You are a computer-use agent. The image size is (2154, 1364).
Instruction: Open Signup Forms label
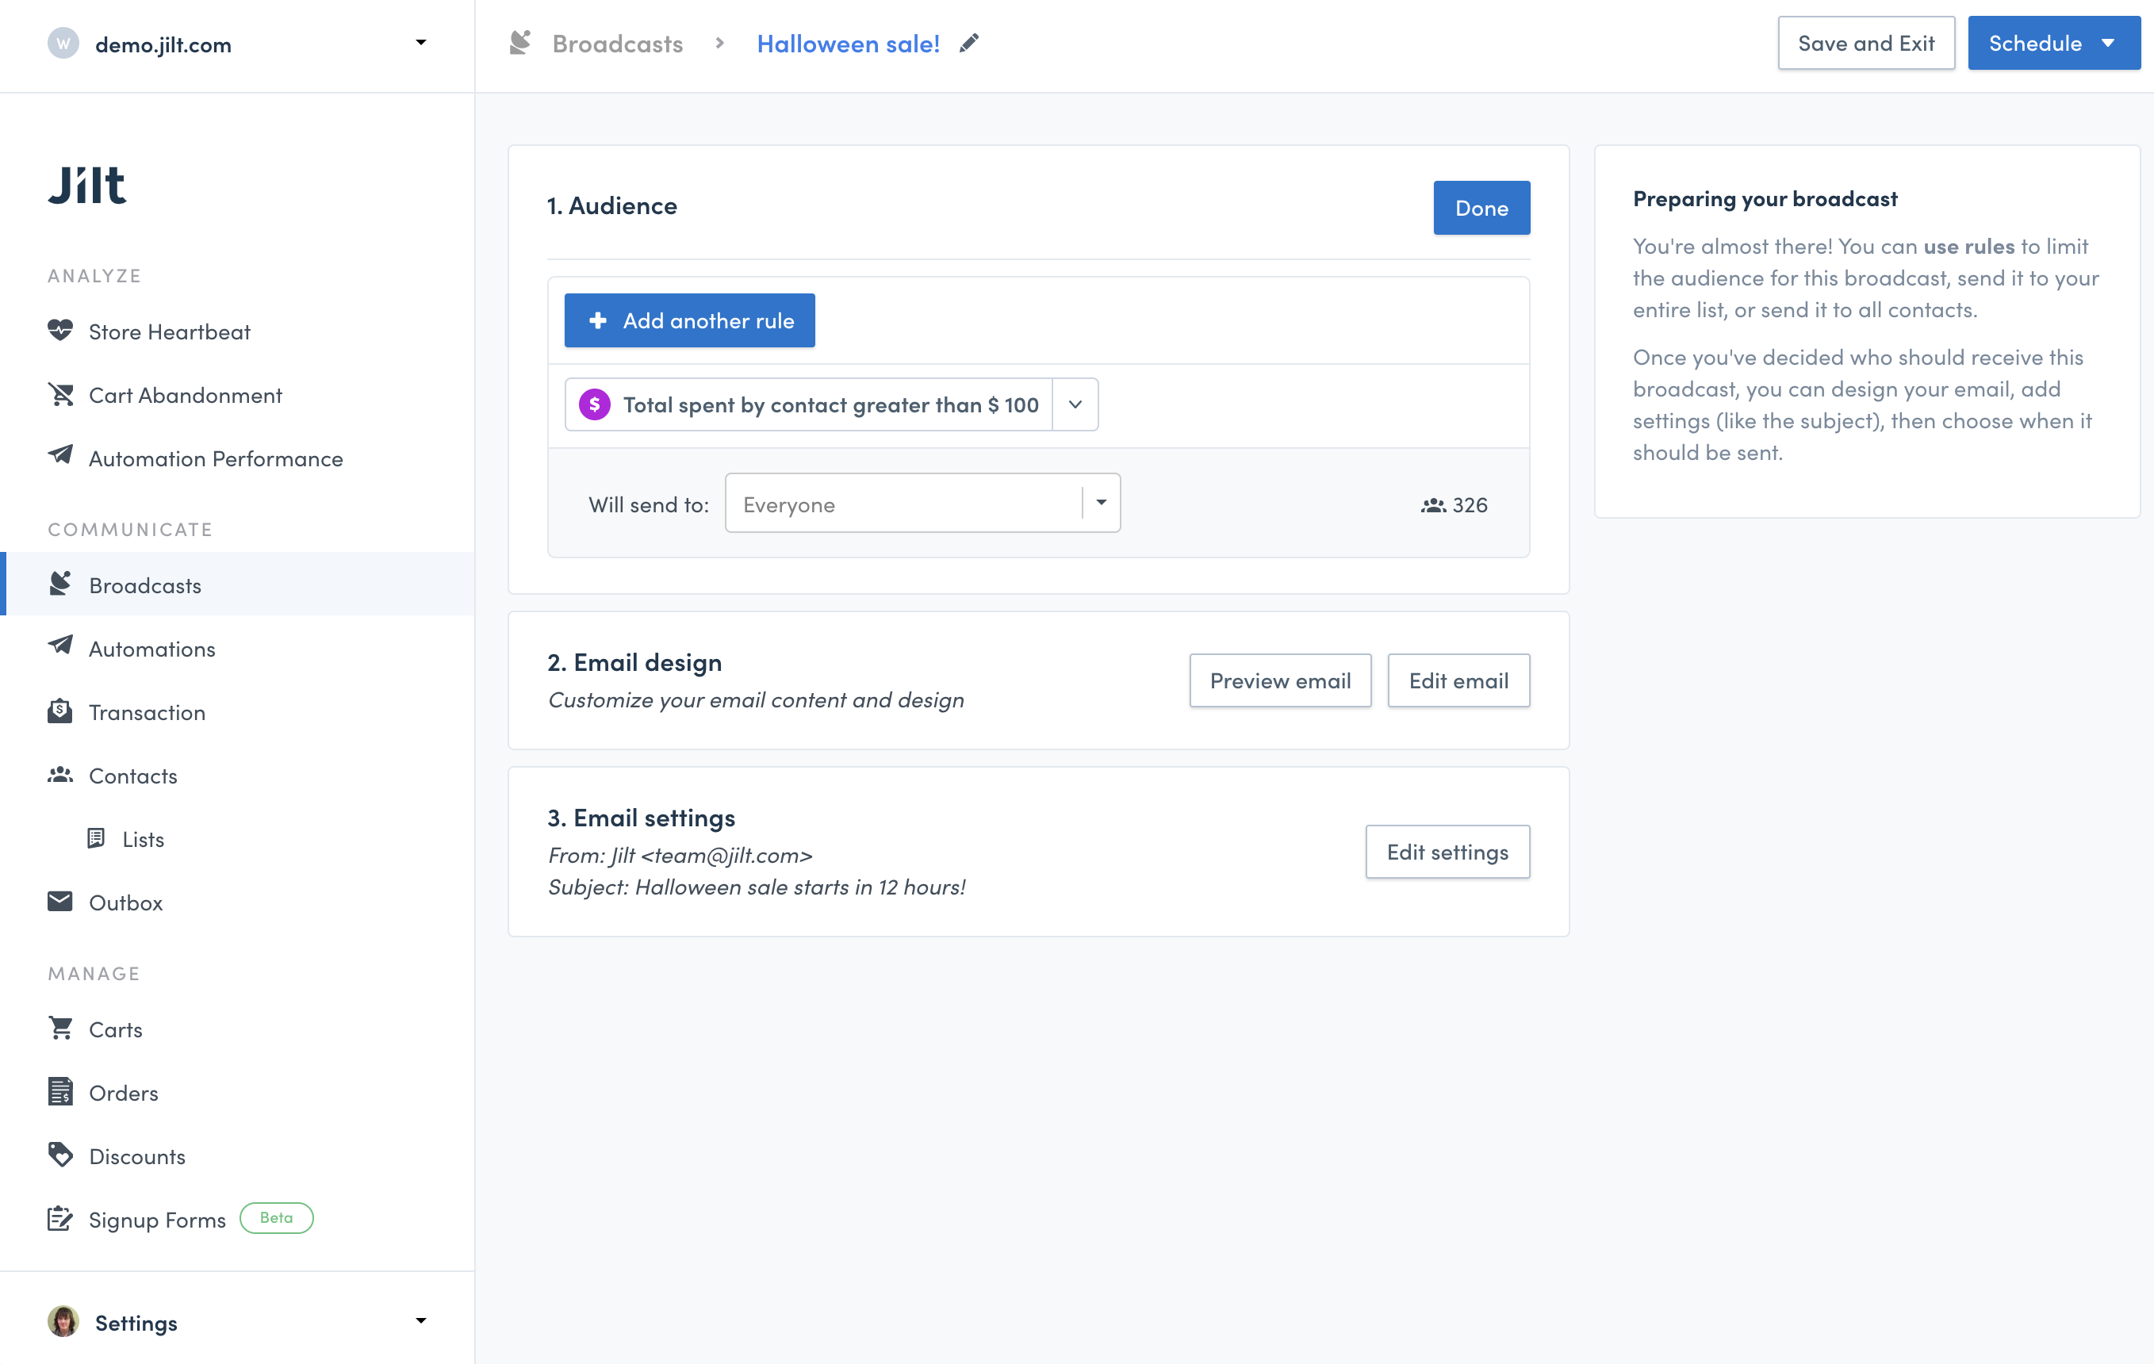156,1221
